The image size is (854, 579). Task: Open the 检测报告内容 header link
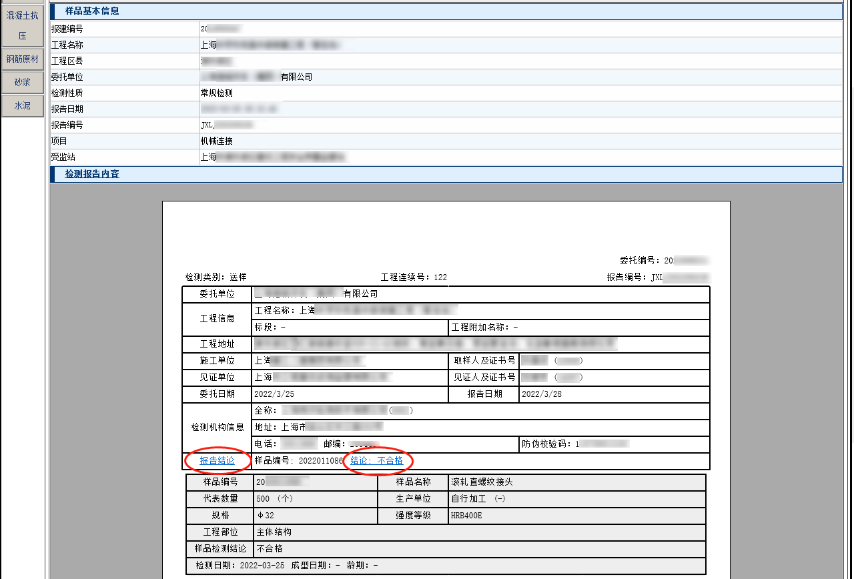pyautogui.click(x=92, y=174)
